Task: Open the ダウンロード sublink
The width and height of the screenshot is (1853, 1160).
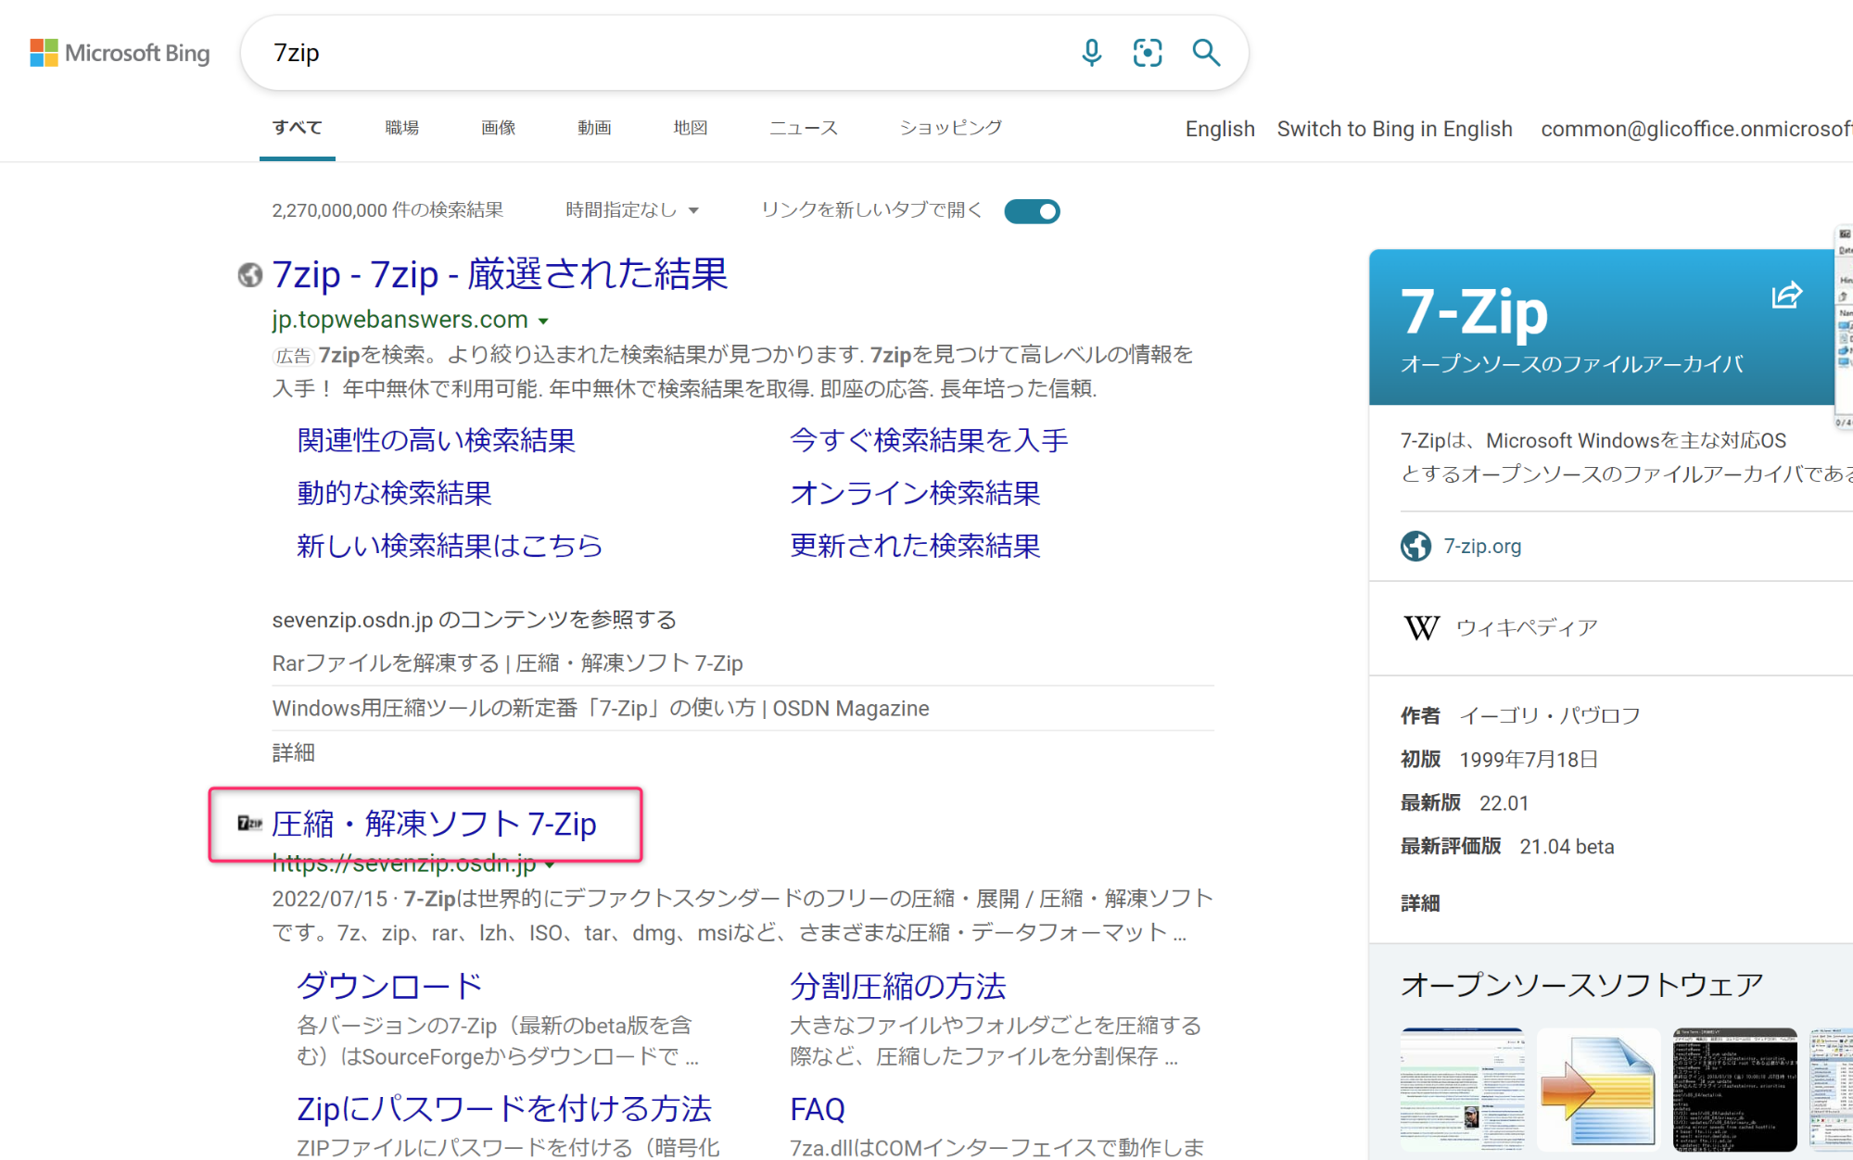Action: tap(389, 986)
